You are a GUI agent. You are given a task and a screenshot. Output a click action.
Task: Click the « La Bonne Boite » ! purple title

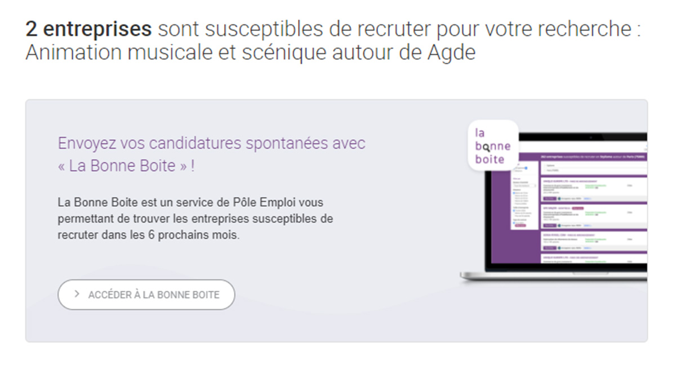[x=126, y=167]
